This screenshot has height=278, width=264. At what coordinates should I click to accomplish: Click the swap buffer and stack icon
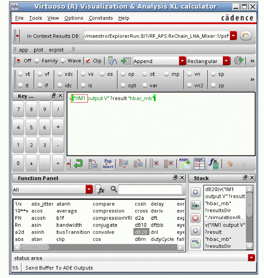pyautogui.click(x=93, y=164)
